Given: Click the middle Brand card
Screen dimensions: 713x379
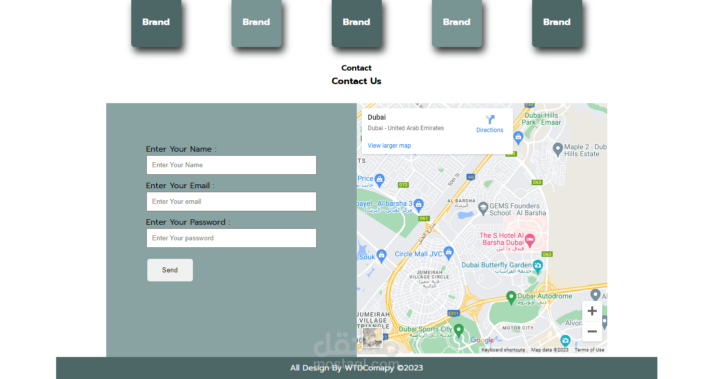Looking at the screenshot, I should coord(357,23).
